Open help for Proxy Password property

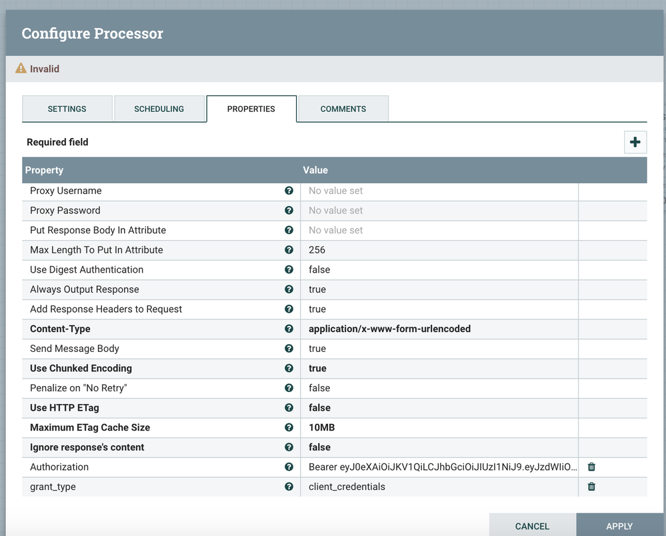point(289,210)
